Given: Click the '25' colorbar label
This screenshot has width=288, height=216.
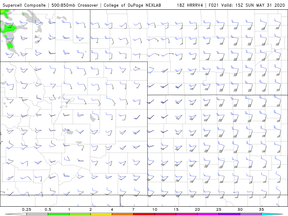Looking at the screenshot, I should pos(219,210).
